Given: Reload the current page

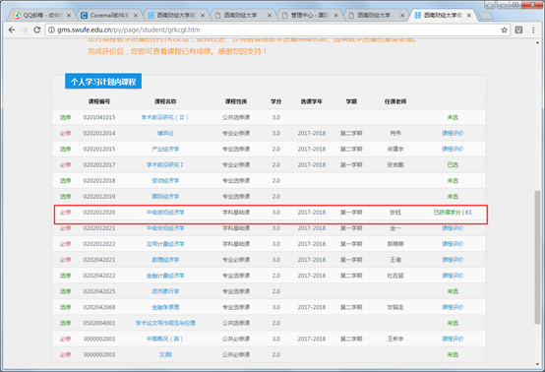Looking at the screenshot, I should tap(36, 30).
